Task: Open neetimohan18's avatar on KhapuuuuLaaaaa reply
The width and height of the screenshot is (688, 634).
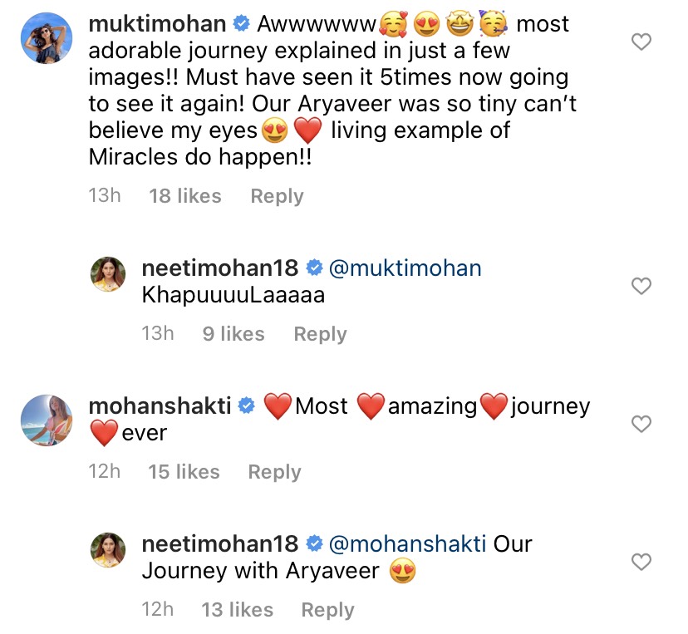Action: pyautogui.click(x=108, y=274)
